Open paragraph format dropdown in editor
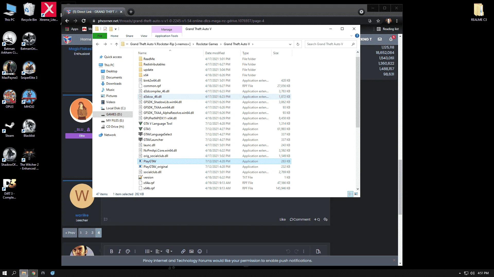The height and width of the screenshot is (277, 494). tap(169, 251)
